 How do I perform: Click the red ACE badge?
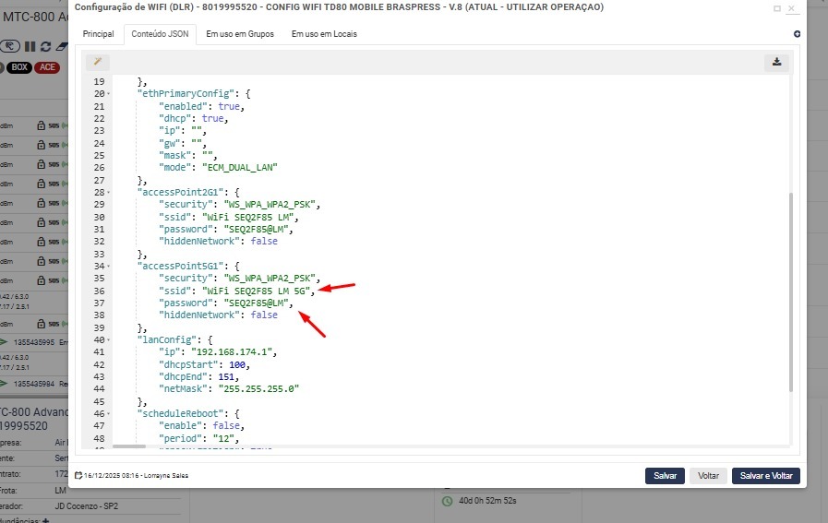(x=47, y=67)
